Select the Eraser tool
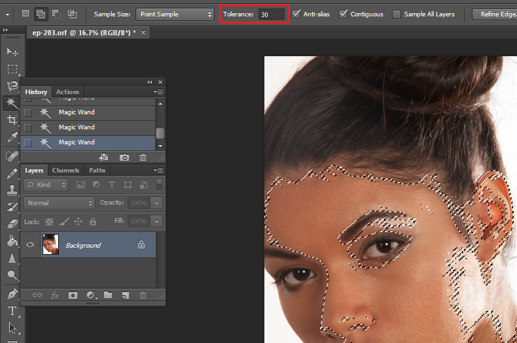517x343 pixels. [12, 224]
